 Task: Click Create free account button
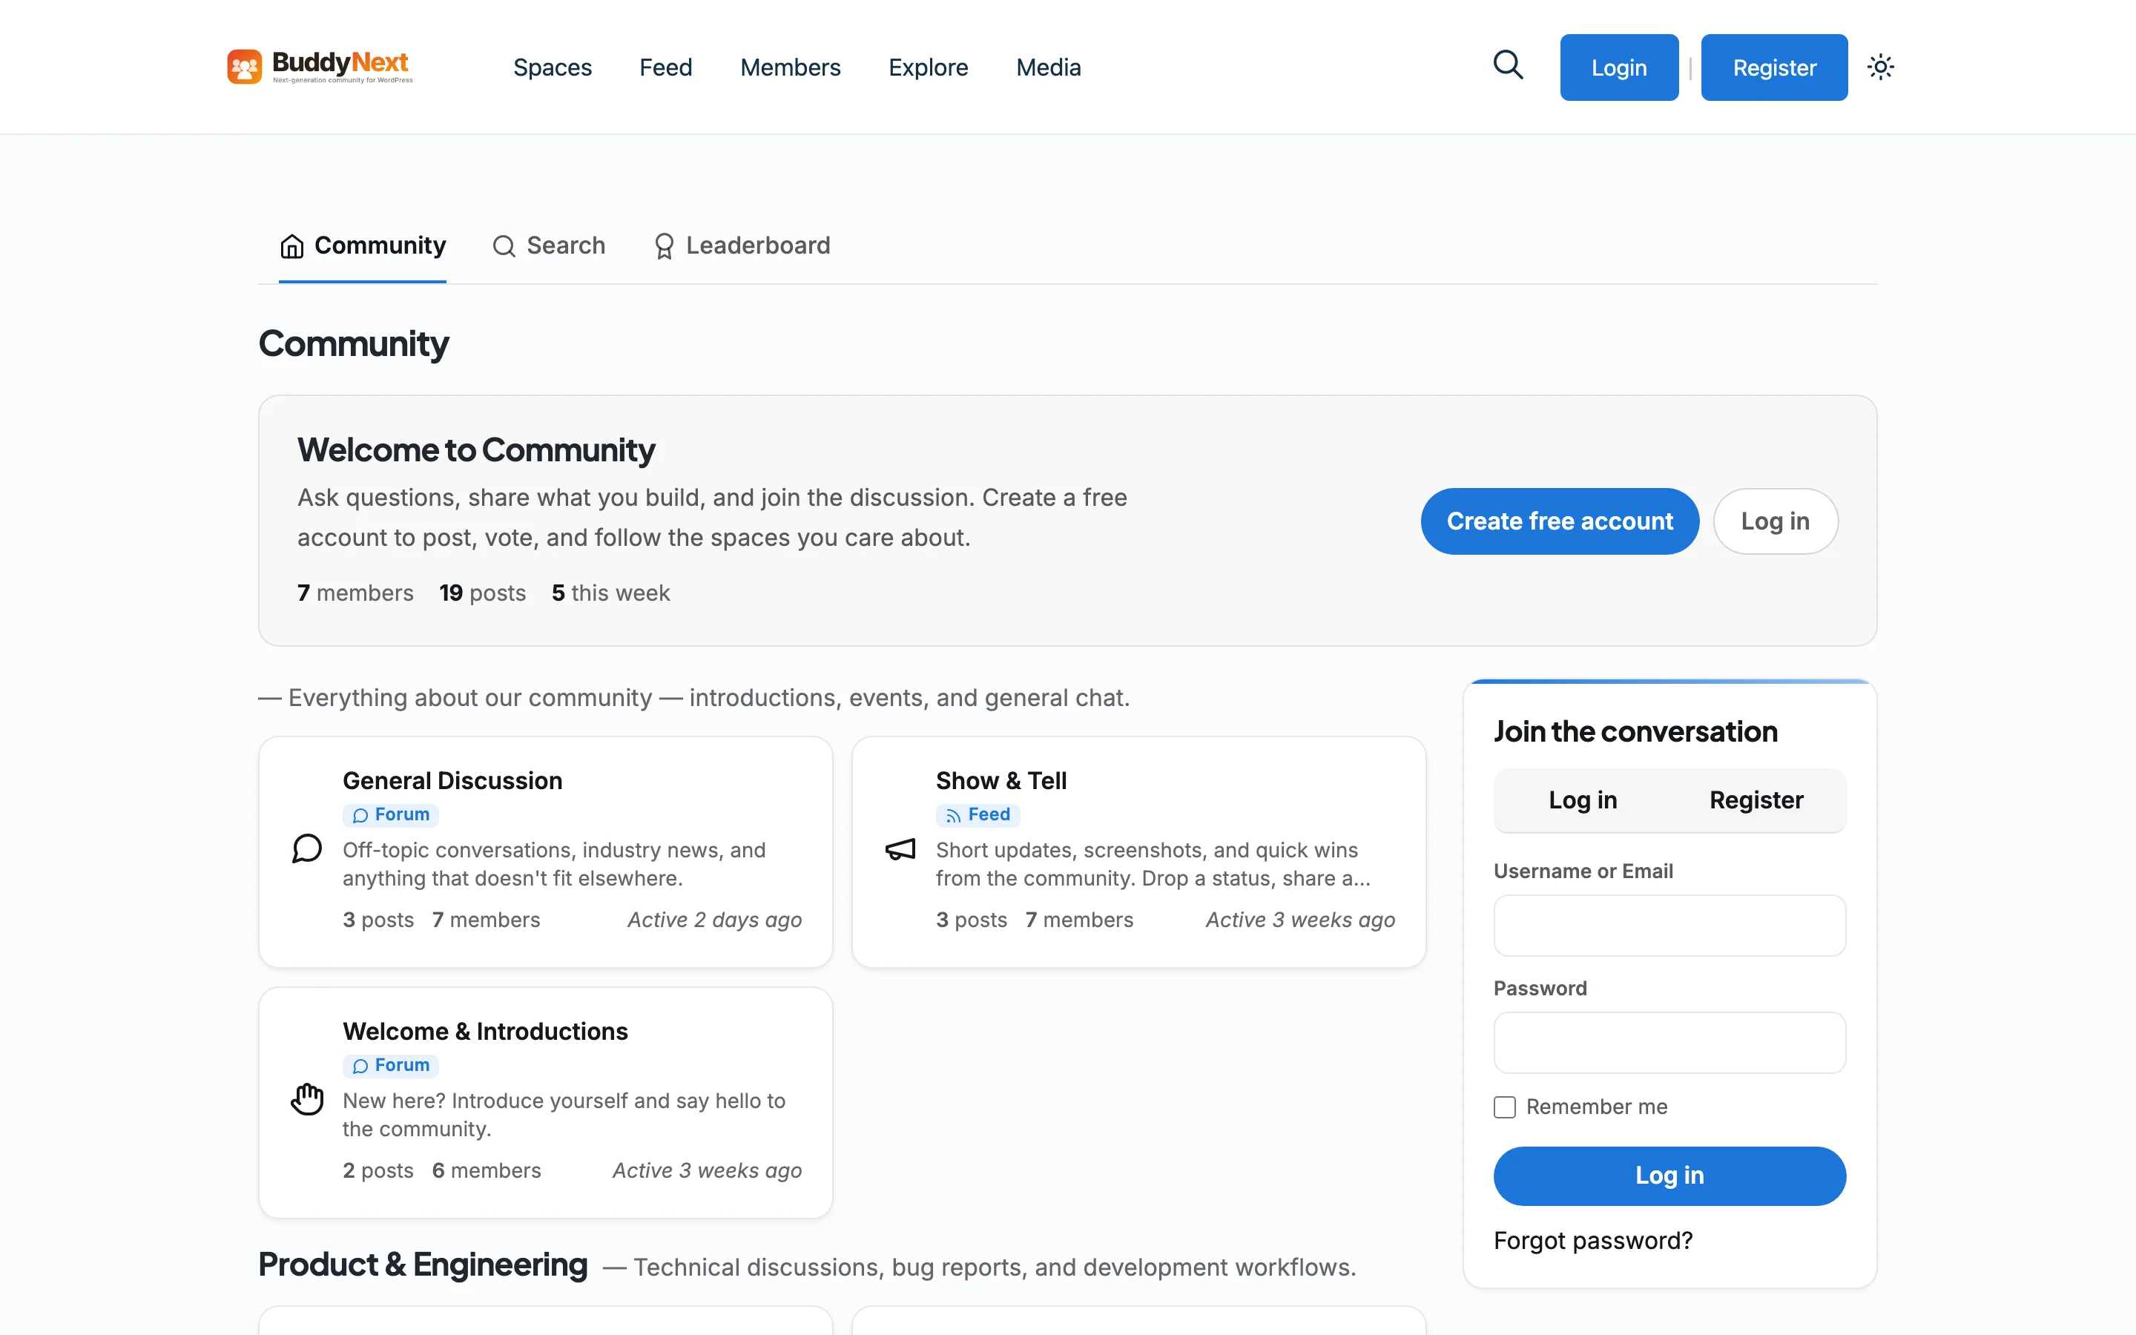point(1560,521)
